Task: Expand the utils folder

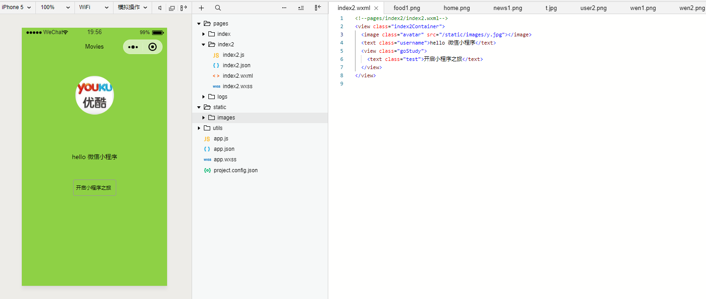Action: point(199,128)
